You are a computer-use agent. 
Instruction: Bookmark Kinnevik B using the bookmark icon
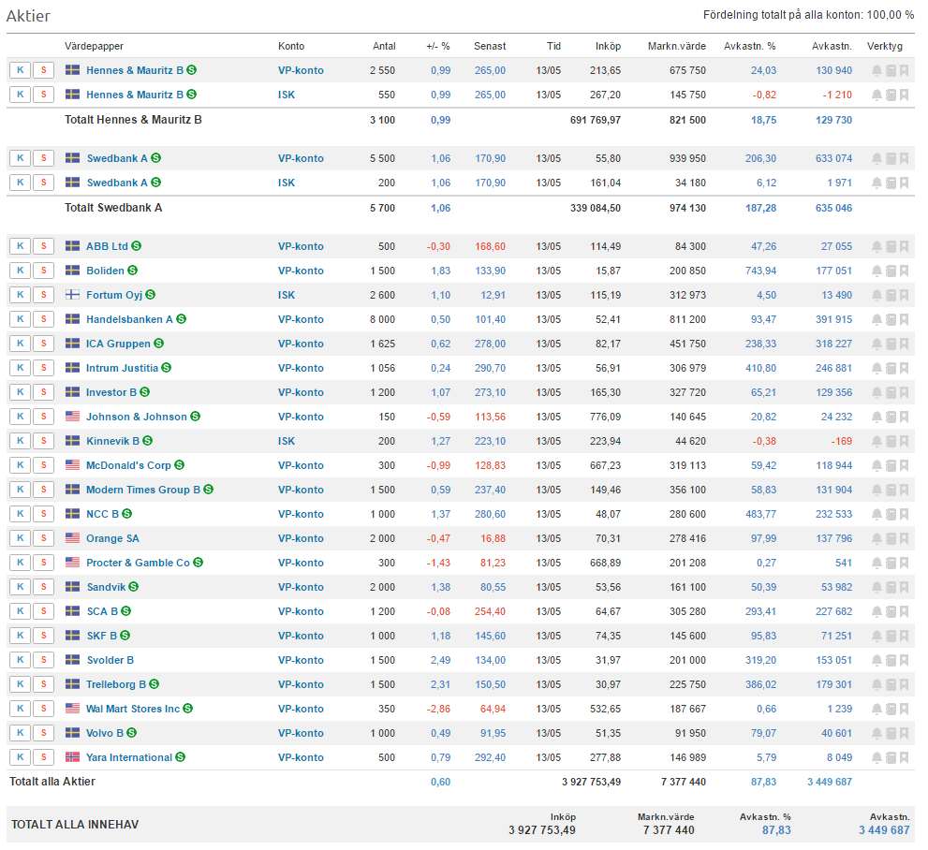905,441
